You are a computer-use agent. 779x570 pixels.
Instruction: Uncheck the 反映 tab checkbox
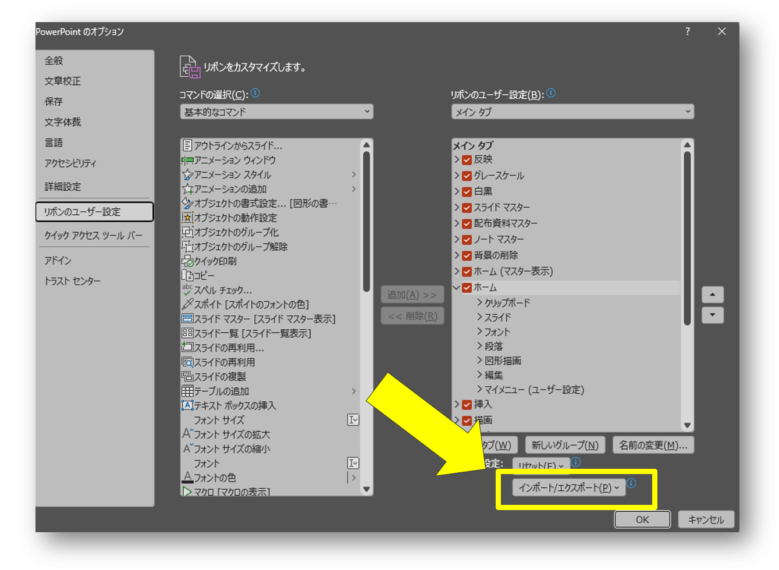467,160
